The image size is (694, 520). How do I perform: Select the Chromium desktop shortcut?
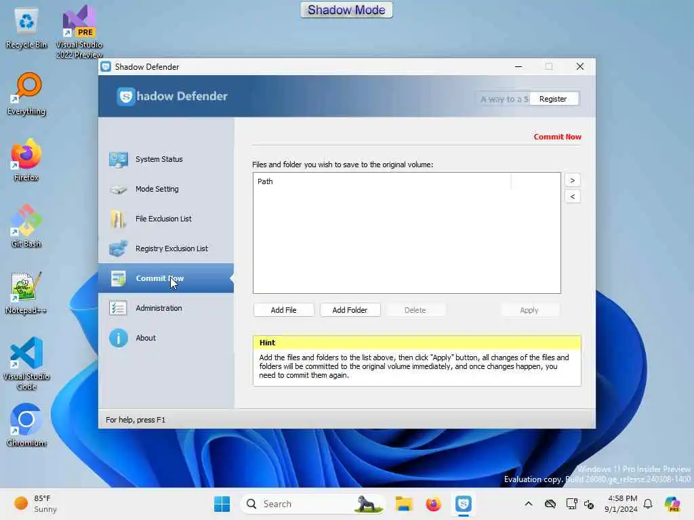tap(26, 425)
